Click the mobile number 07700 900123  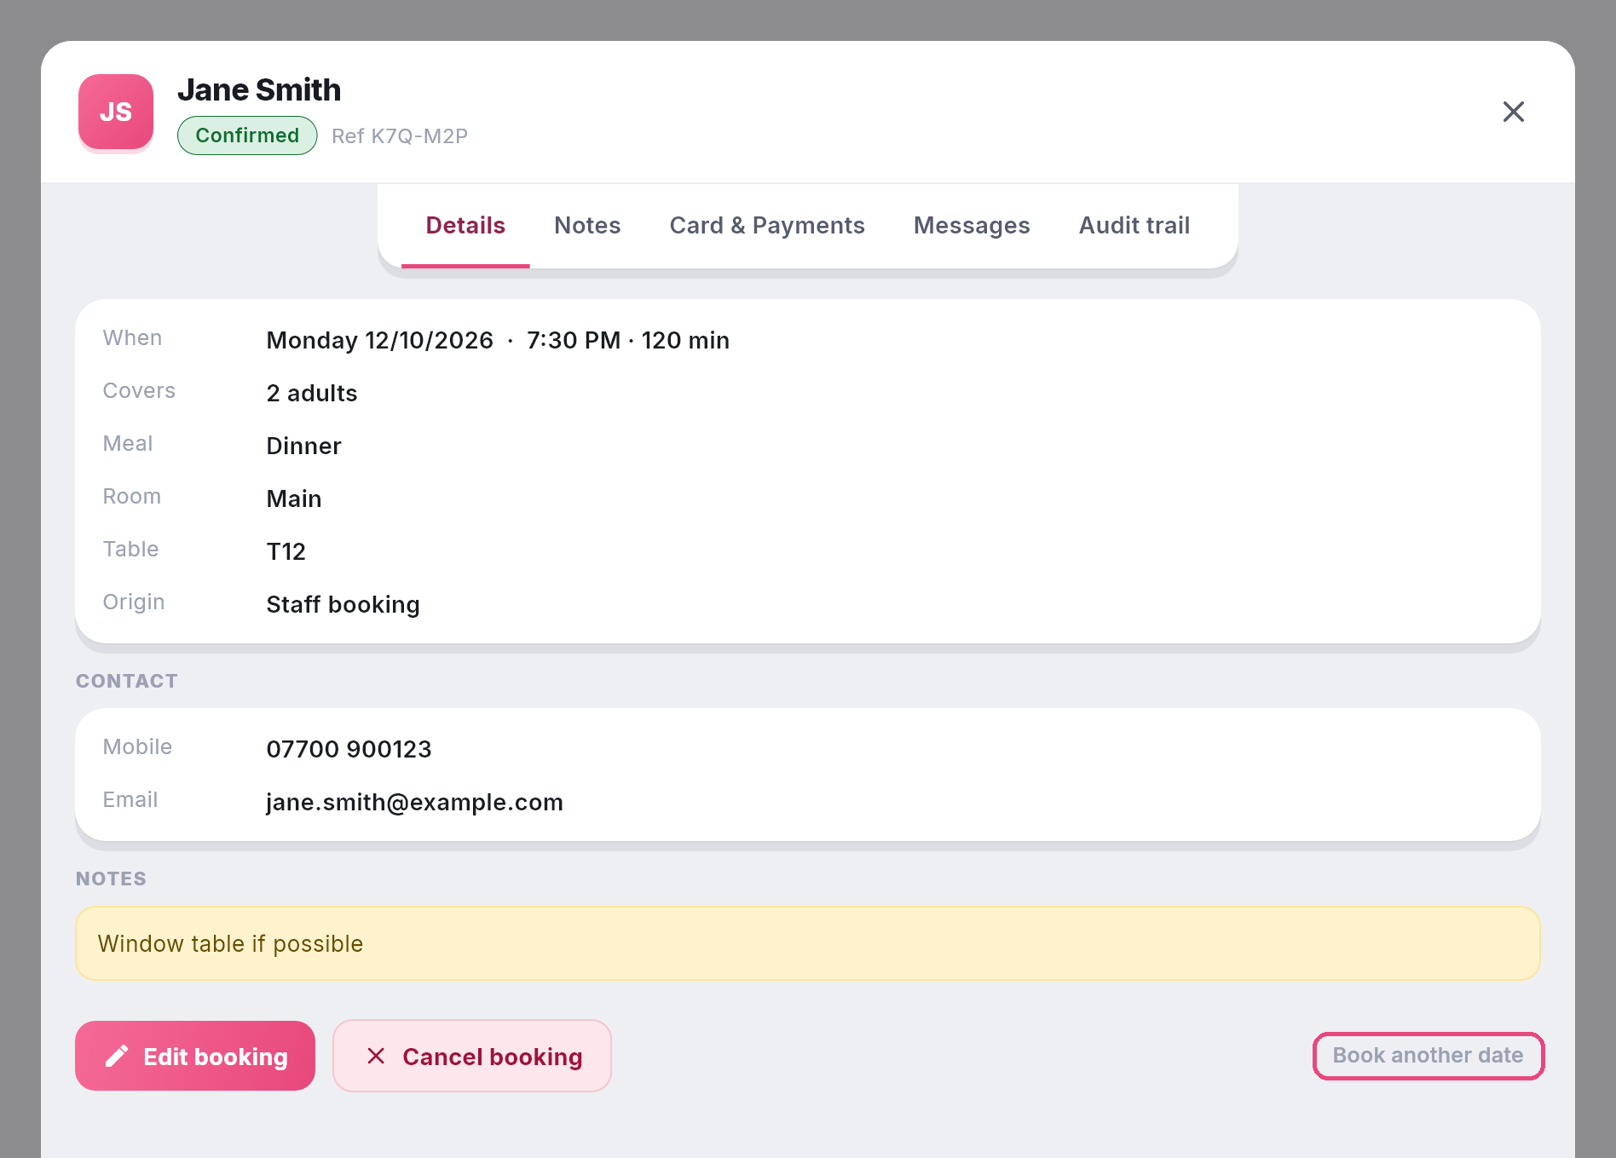tap(349, 749)
